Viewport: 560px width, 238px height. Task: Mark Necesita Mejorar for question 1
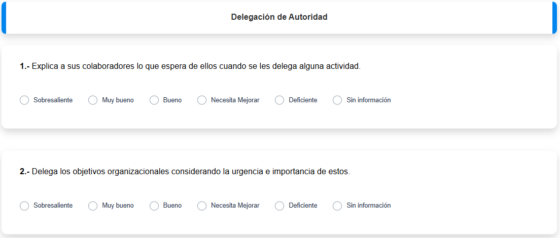point(202,100)
